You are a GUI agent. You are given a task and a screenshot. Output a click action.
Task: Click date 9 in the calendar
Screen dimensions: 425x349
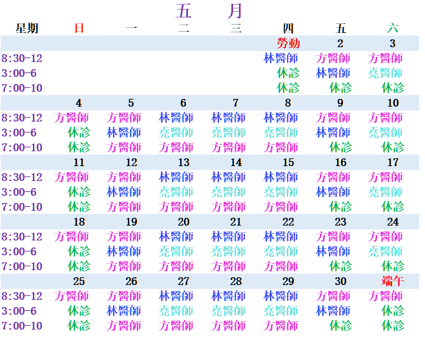pos(340,103)
